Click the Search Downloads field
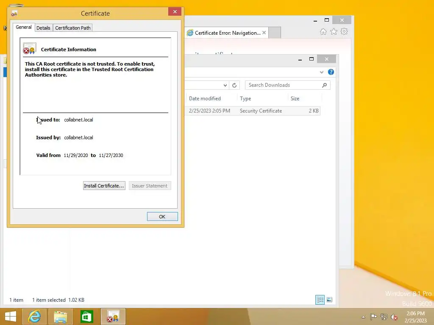Screen dimensions: 434x325 (x=288, y=85)
